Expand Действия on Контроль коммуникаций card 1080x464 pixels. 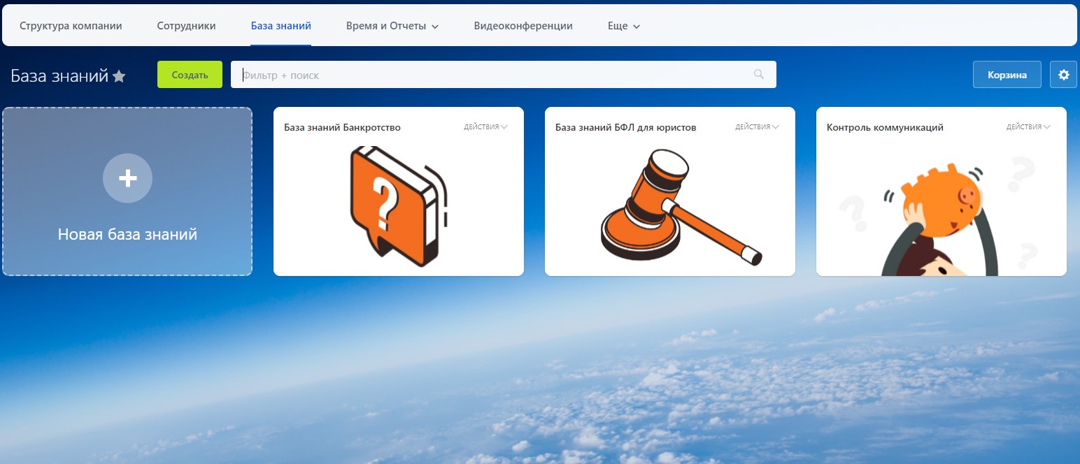tap(1028, 127)
